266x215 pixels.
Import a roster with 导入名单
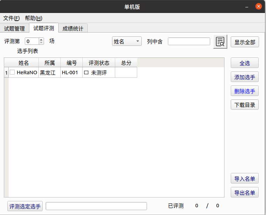(x=245, y=179)
